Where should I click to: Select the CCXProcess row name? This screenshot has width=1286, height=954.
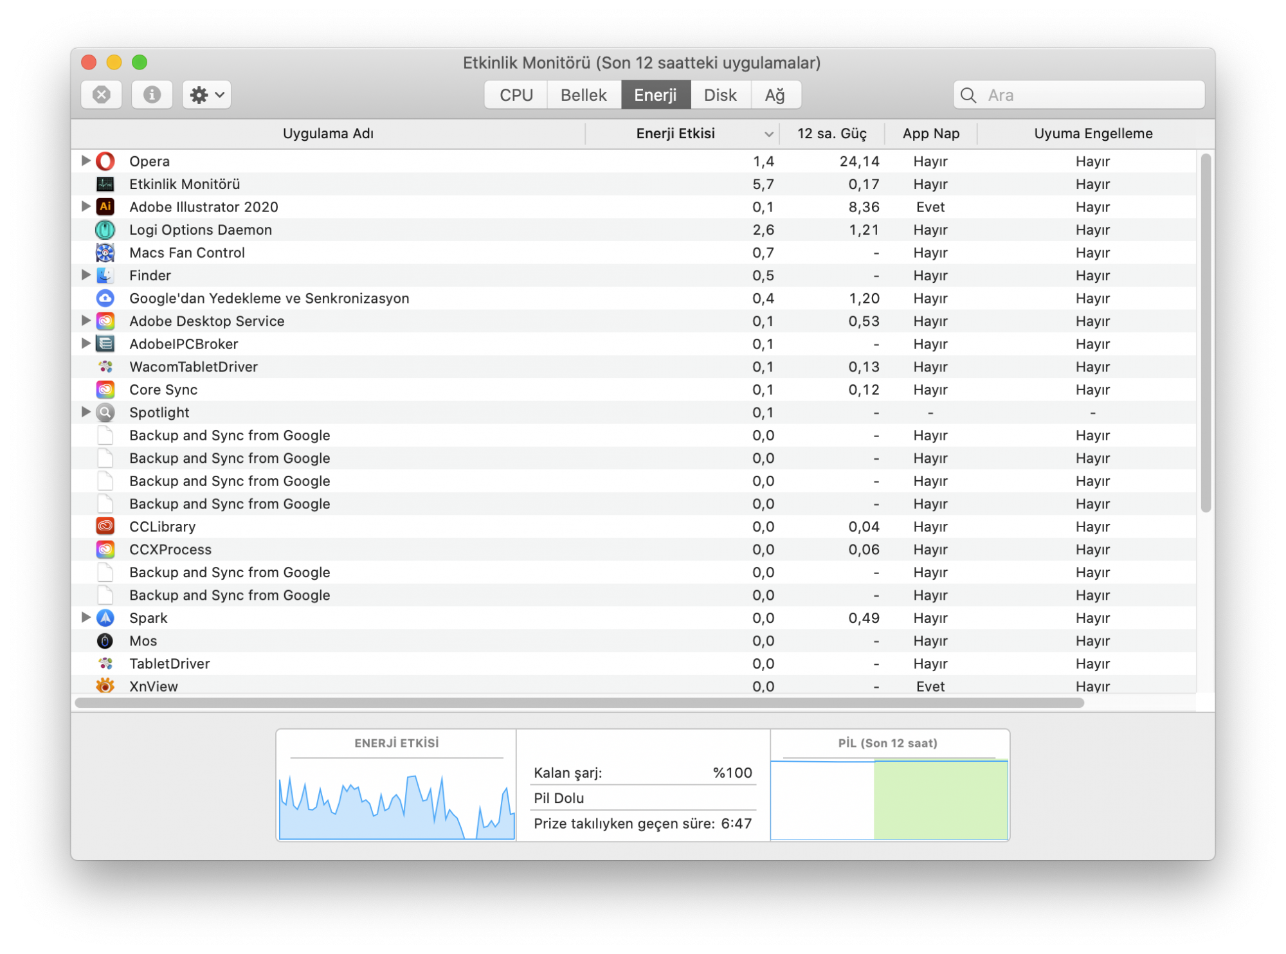[170, 550]
